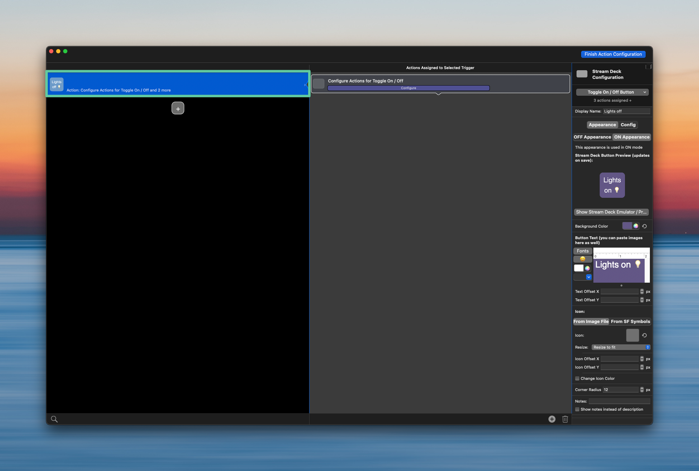Reset the Background Color with its revert icon
The height and width of the screenshot is (471, 699).
coord(645,226)
